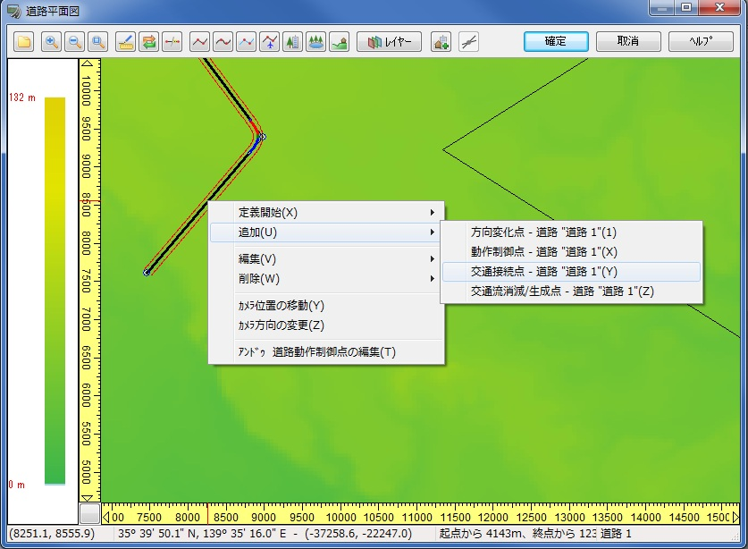The width and height of the screenshot is (748, 549).
Task: Click the 道路 1 status bar entry
Action: click(x=616, y=533)
